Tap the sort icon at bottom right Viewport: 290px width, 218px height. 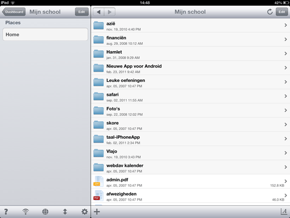click(x=284, y=212)
